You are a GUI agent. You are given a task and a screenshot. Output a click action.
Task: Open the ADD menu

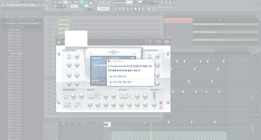click(x=12, y=5)
